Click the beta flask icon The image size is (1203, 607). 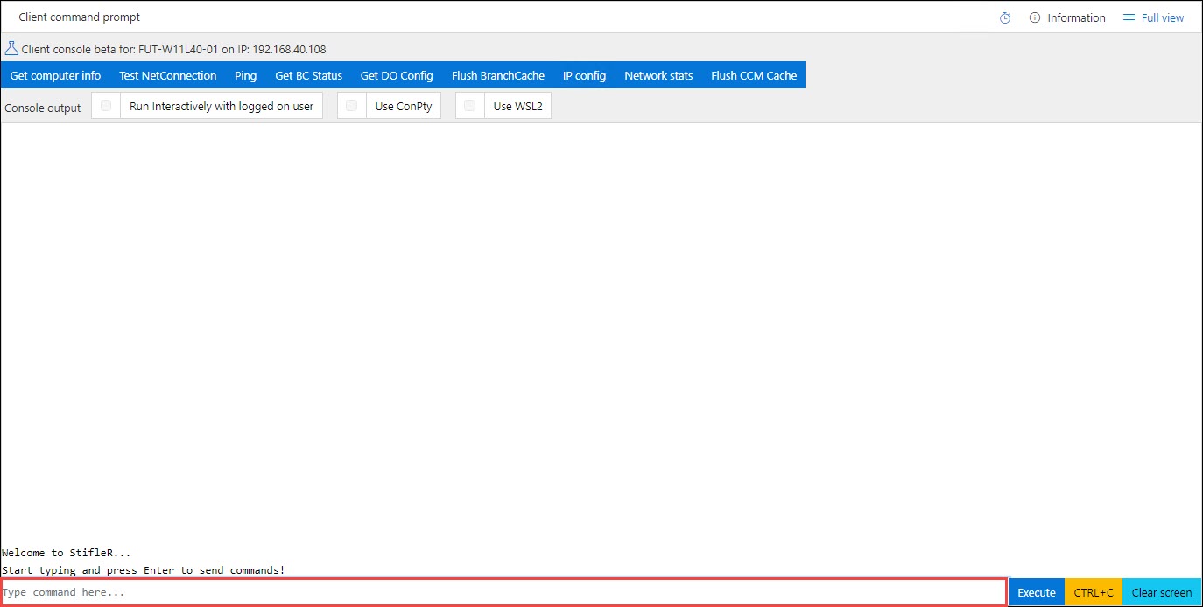click(x=11, y=49)
